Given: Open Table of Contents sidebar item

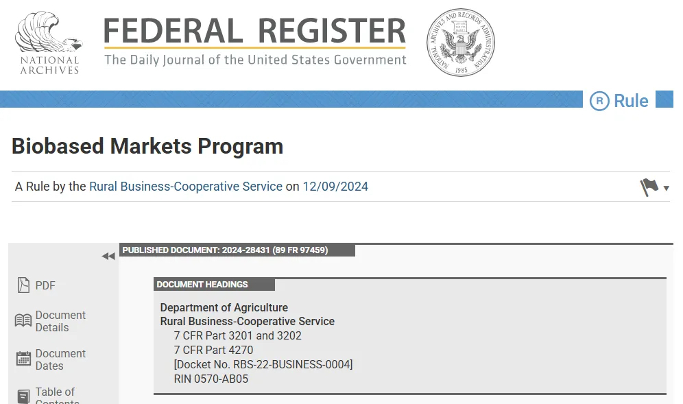Looking at the screenshot, I should click(57, 396).
